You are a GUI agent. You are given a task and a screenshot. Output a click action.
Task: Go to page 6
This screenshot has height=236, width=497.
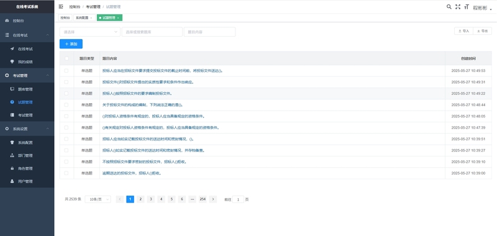coord(182,199)
